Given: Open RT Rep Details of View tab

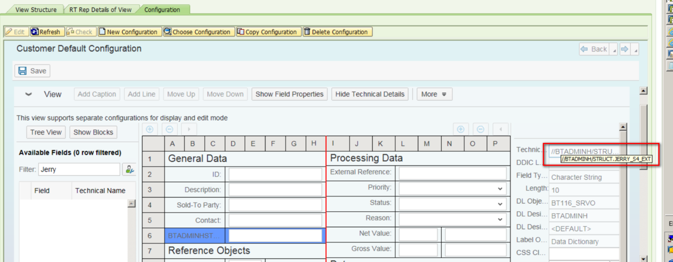Looking at the screenshot, I should 100,10.
